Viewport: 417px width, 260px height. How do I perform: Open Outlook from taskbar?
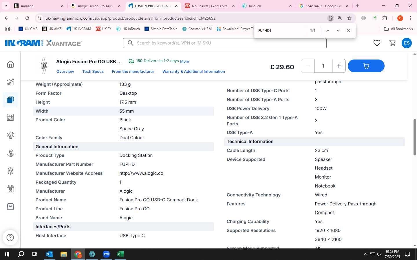[50, 254]
